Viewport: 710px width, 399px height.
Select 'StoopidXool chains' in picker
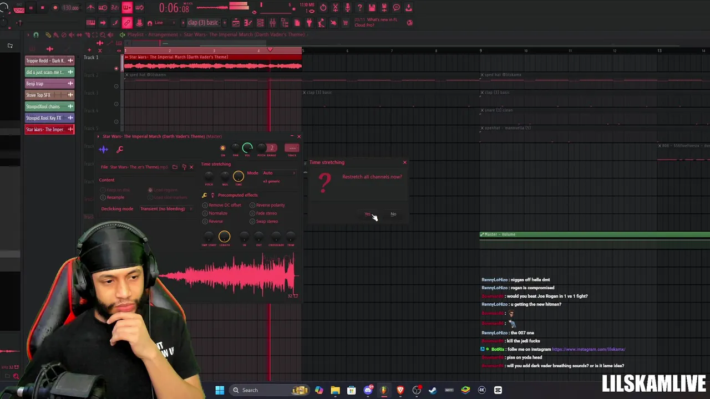(50, 106)
